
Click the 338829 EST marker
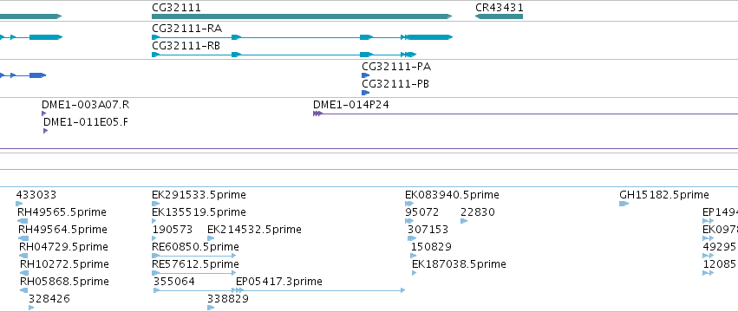[211, 308]
